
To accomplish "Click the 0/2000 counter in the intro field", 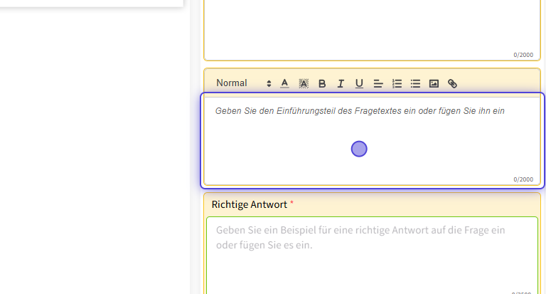I will coord(523,179).
